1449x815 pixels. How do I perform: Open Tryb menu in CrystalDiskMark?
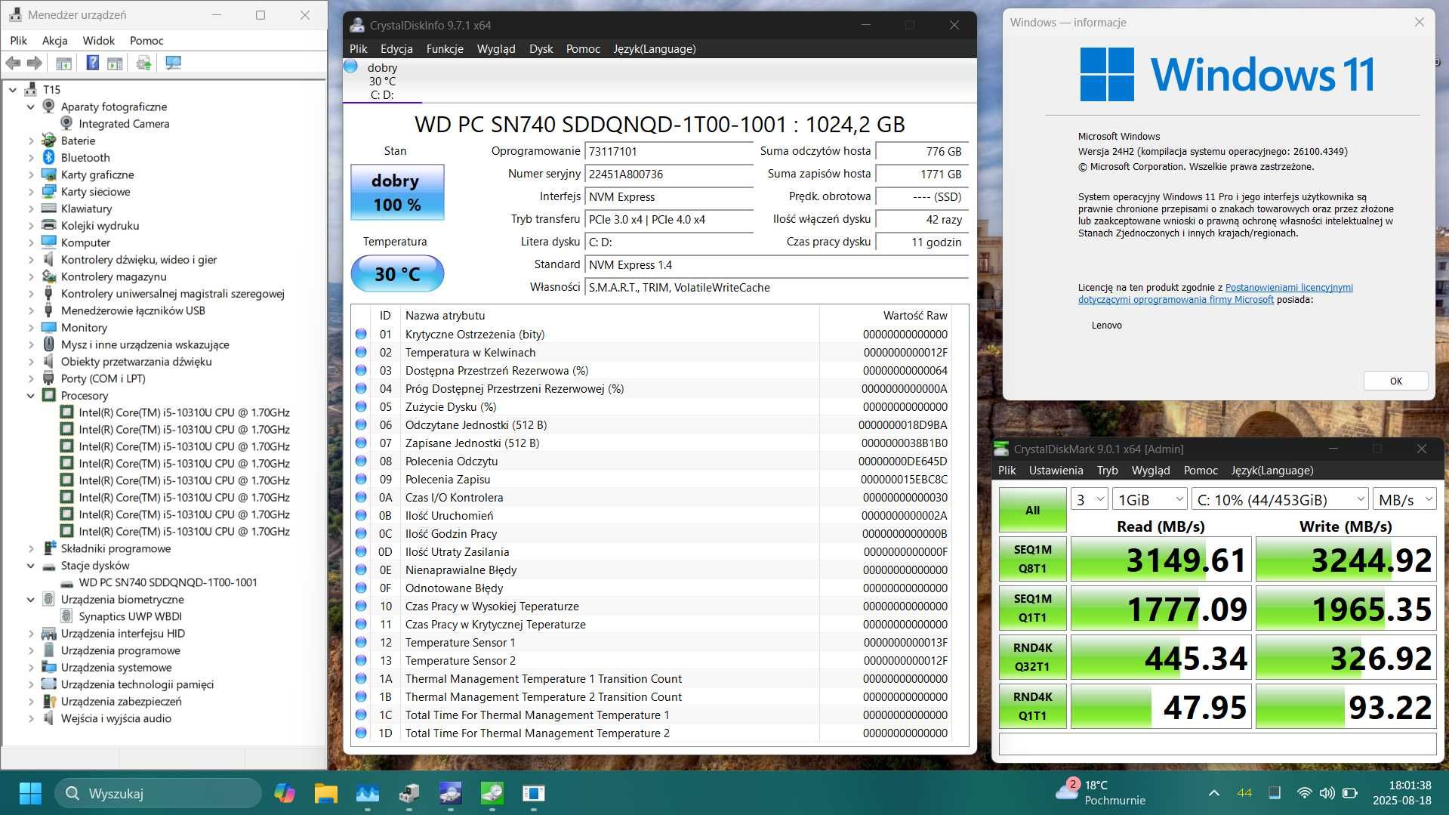pos(1107,471)
